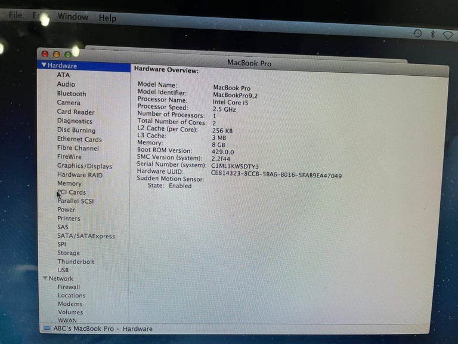Select Disc Burning in the sidebar
This screenshot has width=458, height=344.
point(76,130)
